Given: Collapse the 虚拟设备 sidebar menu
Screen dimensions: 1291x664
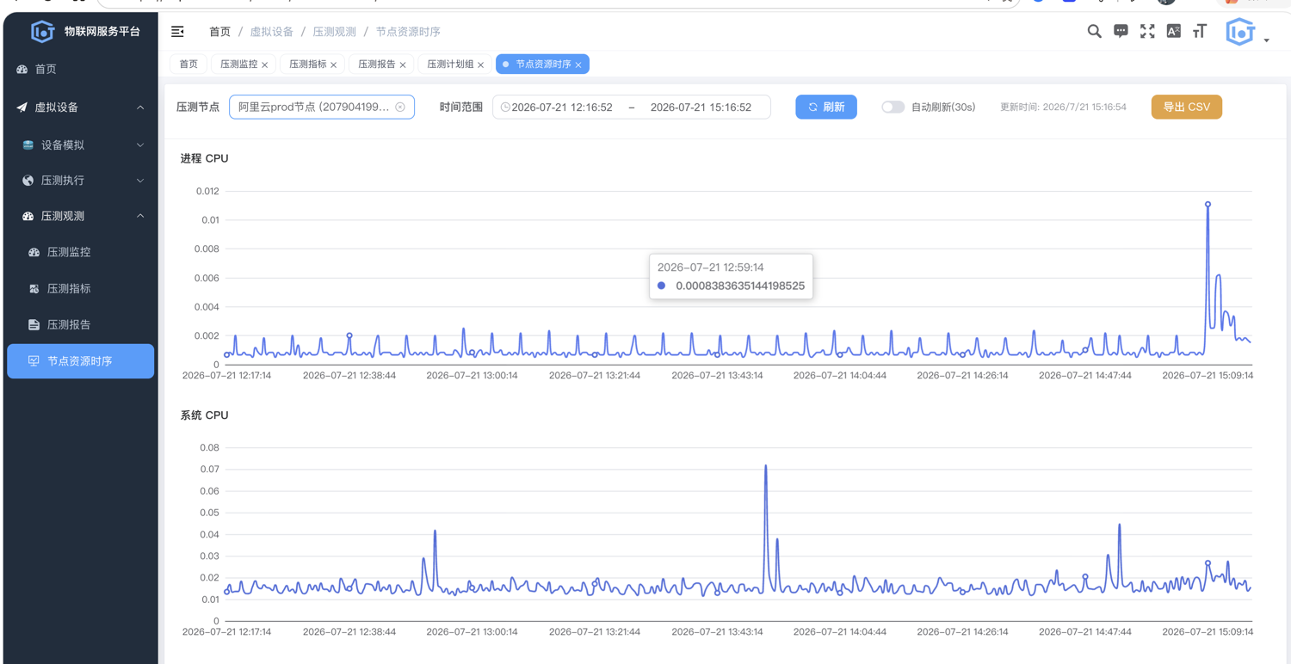Looking at the screenshot, I should [x=79, y=108].
